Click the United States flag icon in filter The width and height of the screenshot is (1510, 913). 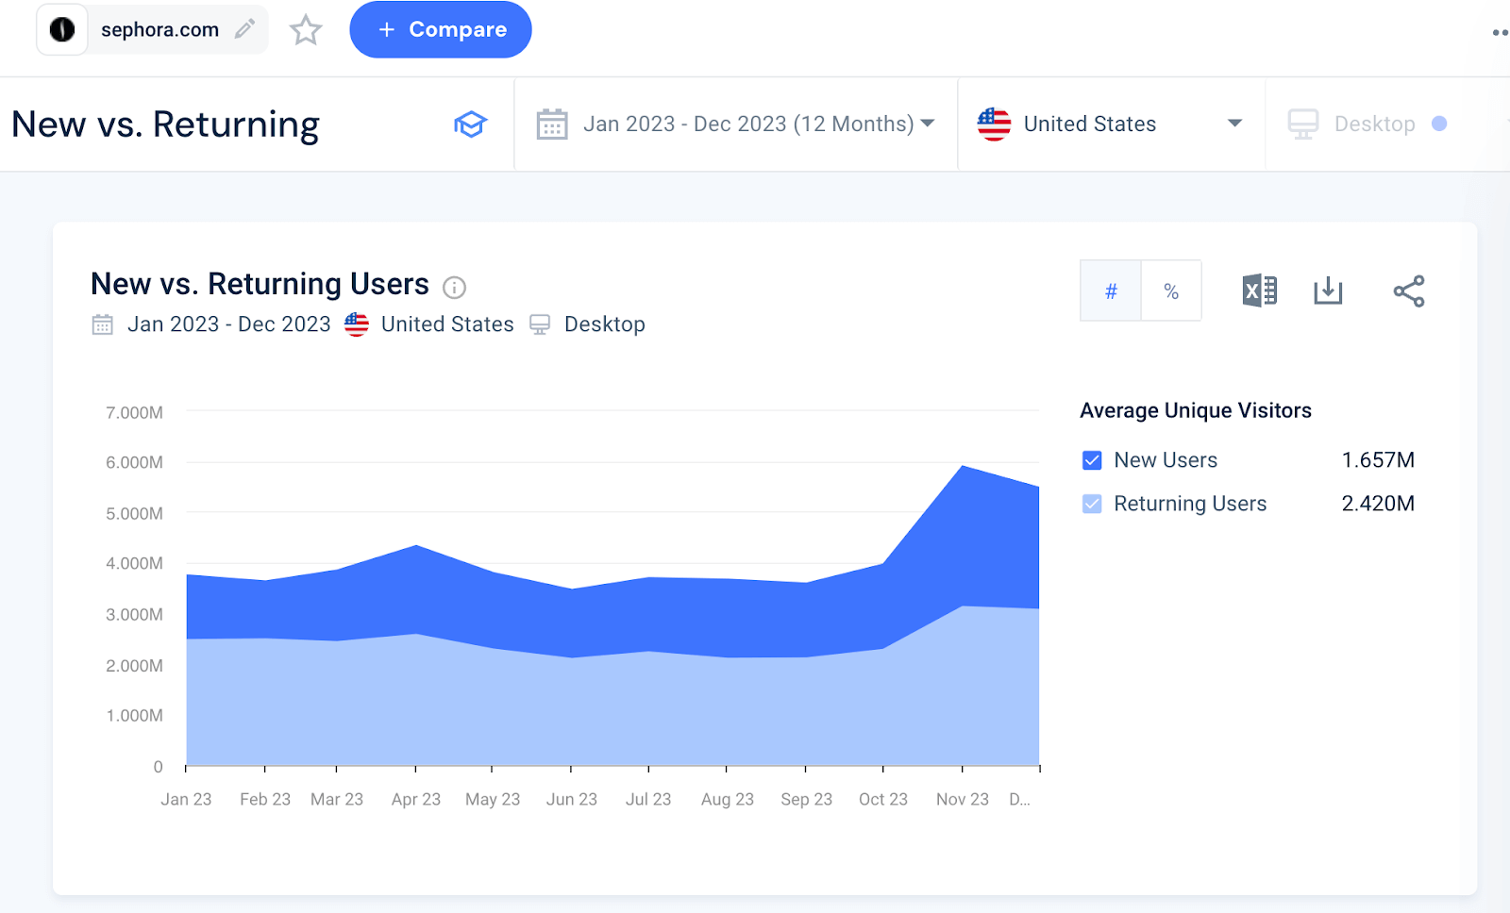[x=994, y=124]
